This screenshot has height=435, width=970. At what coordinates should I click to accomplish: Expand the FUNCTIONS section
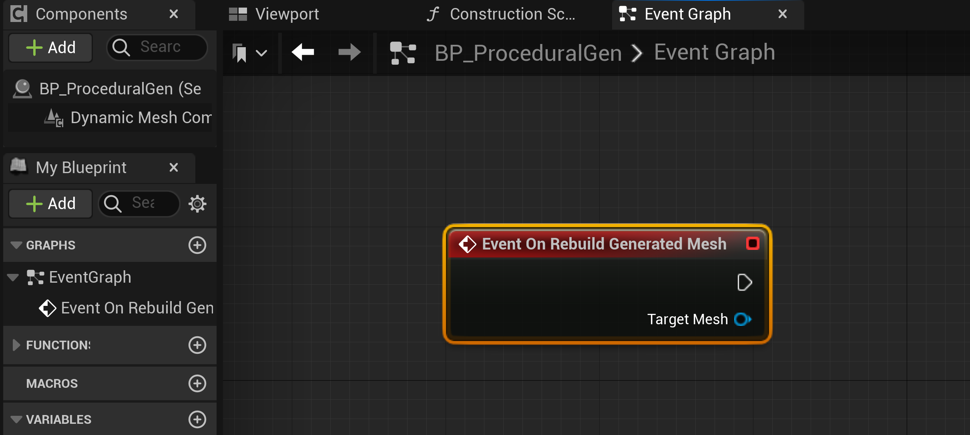coord(16,345)
